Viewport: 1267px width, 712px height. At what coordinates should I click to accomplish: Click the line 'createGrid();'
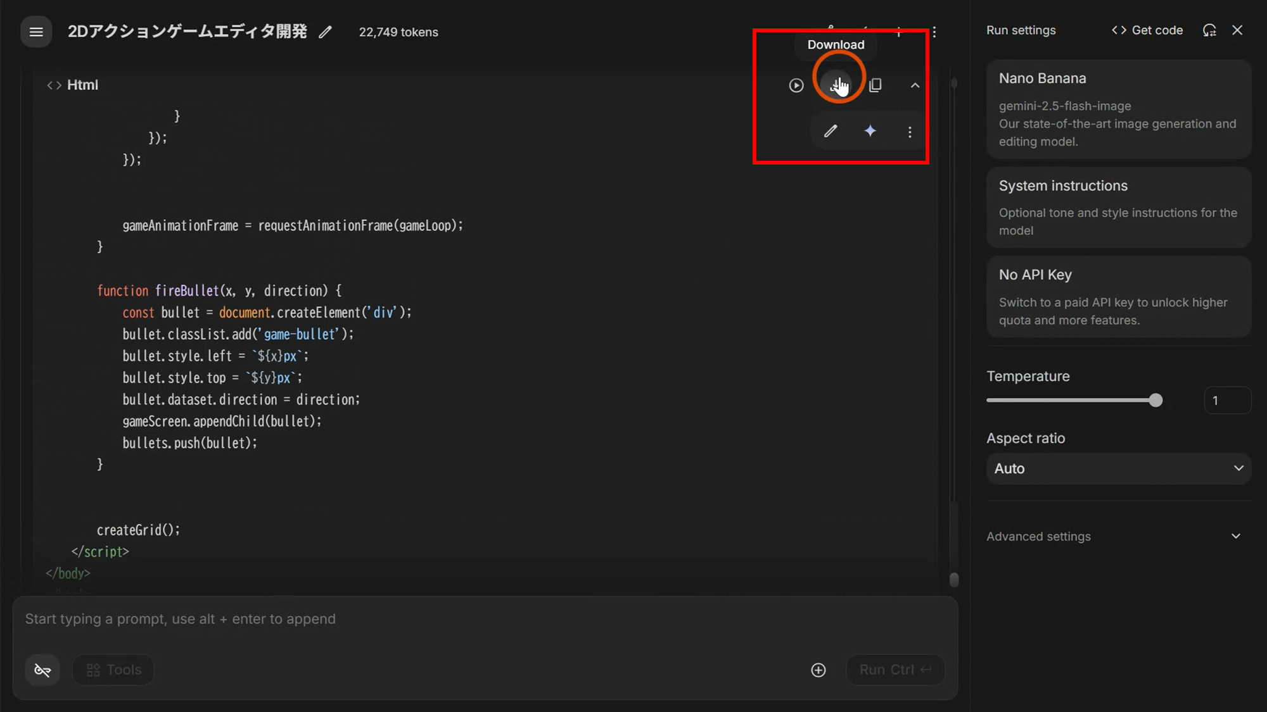138,530
